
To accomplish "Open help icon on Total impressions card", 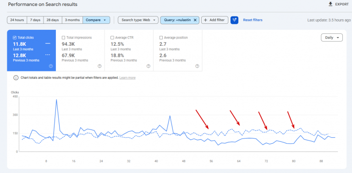I will [99, 66].
